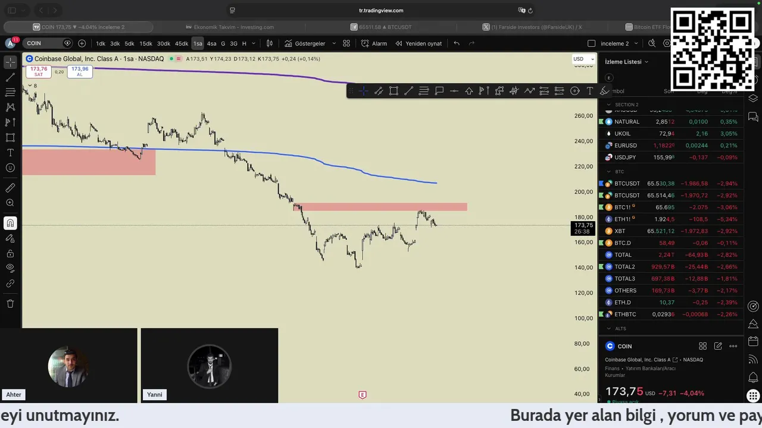This screenshot has width=762, height=428.
Task: Click the 173,96 AL buy button
Action: point(80,71)
